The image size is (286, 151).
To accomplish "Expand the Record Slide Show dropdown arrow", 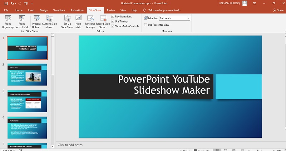I will (x=106, y=27).
